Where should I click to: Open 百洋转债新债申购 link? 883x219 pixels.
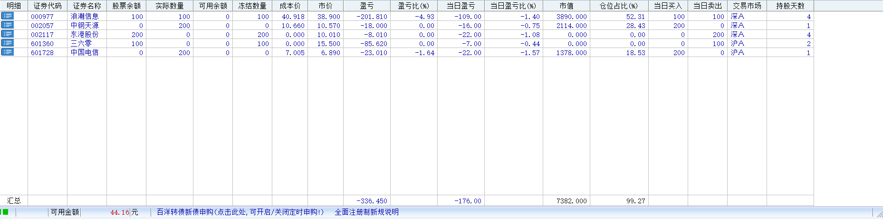pyautogui.click(x=240, y=212)
